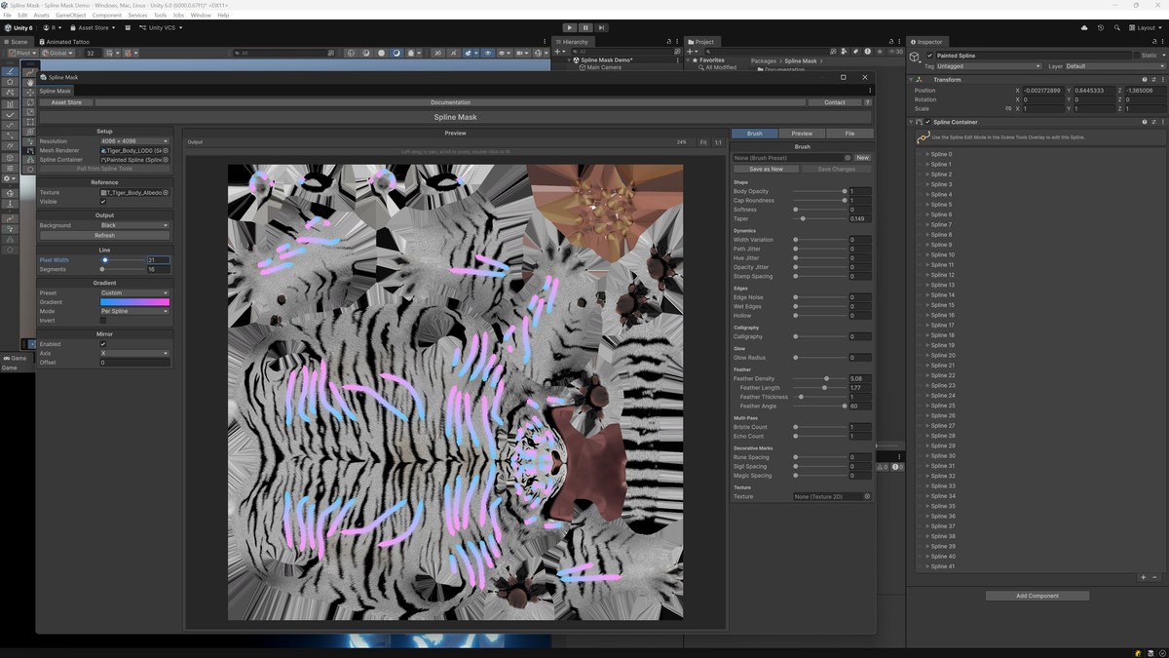Image resolution: width=1169 pixels, height=658 pixels.
Task: Open the Tag dropdown in Inspector
Action: (x=989, y=66)
